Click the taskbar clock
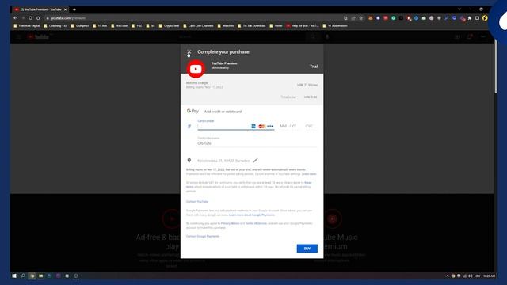Image resolution: width=507 pixels, height=285 pixels. (x=490, y=275)
